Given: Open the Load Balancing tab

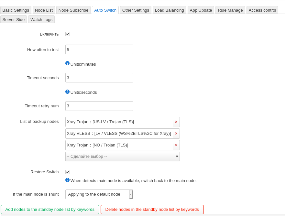Looking at the screenshot, I should (169, 10).
